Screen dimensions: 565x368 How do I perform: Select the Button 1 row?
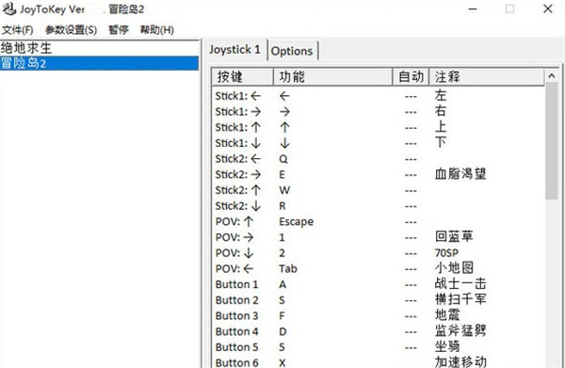(379, 284)
